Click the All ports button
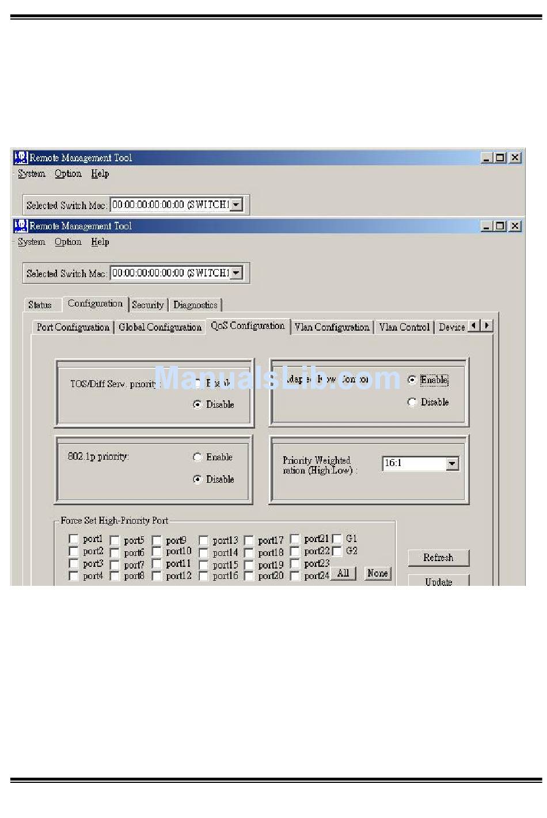This screenshot has height=818, width=547. pos(343,573)
